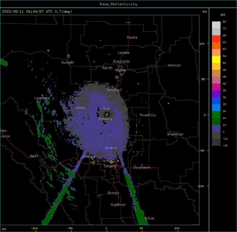Click the Vulcan label

(149, 218)
